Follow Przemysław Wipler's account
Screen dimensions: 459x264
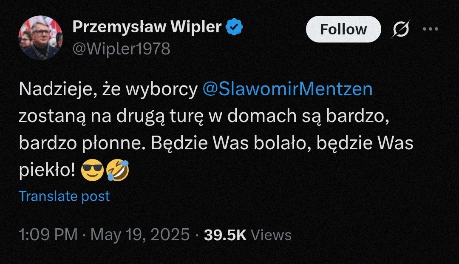point(343,29)
